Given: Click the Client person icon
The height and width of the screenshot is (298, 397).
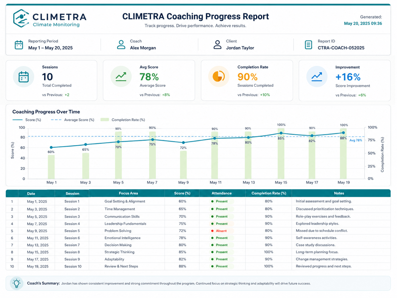Looking at the screenshot, I should pyautogui.click(x=217, y=44).
